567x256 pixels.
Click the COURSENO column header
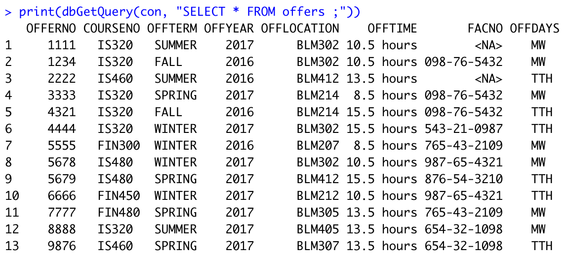[x=112, y=28]
